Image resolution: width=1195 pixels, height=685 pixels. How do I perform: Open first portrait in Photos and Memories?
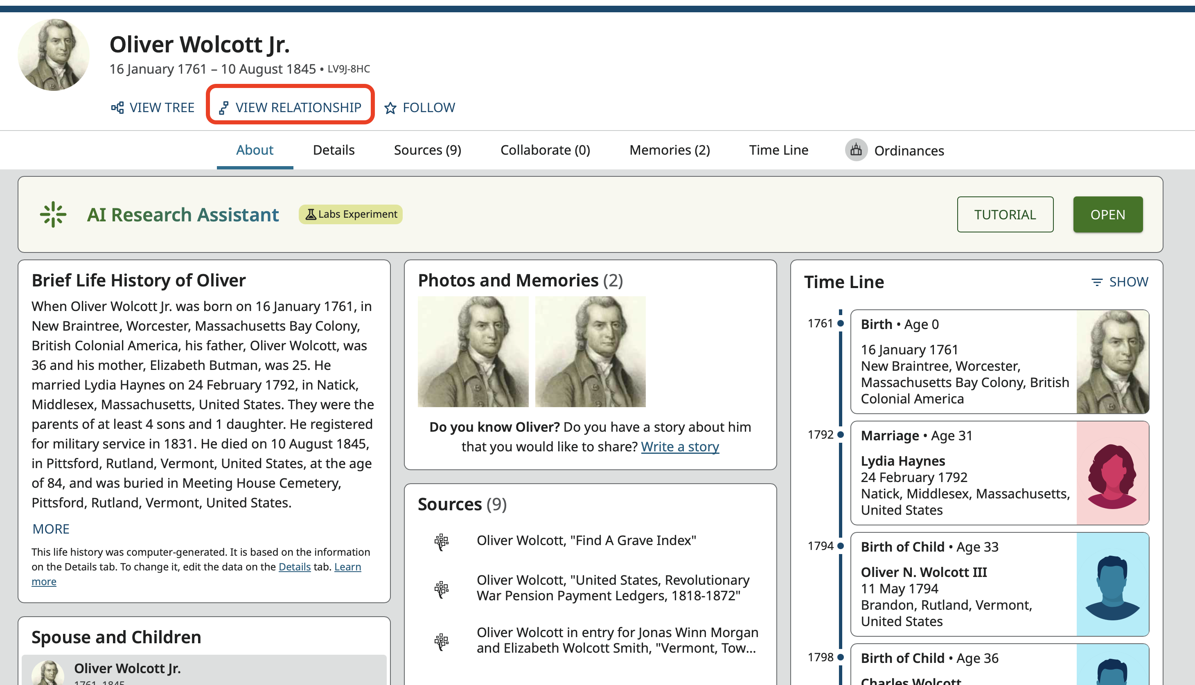pos(473,352)
